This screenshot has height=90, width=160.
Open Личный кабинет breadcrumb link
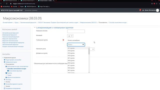(x=8, y=22)
